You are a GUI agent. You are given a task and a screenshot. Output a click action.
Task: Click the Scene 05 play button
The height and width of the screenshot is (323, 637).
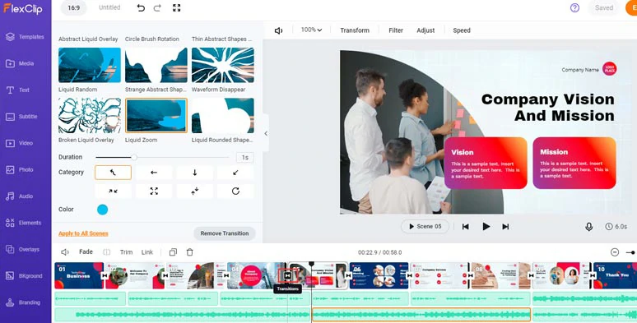coord(425,226)
